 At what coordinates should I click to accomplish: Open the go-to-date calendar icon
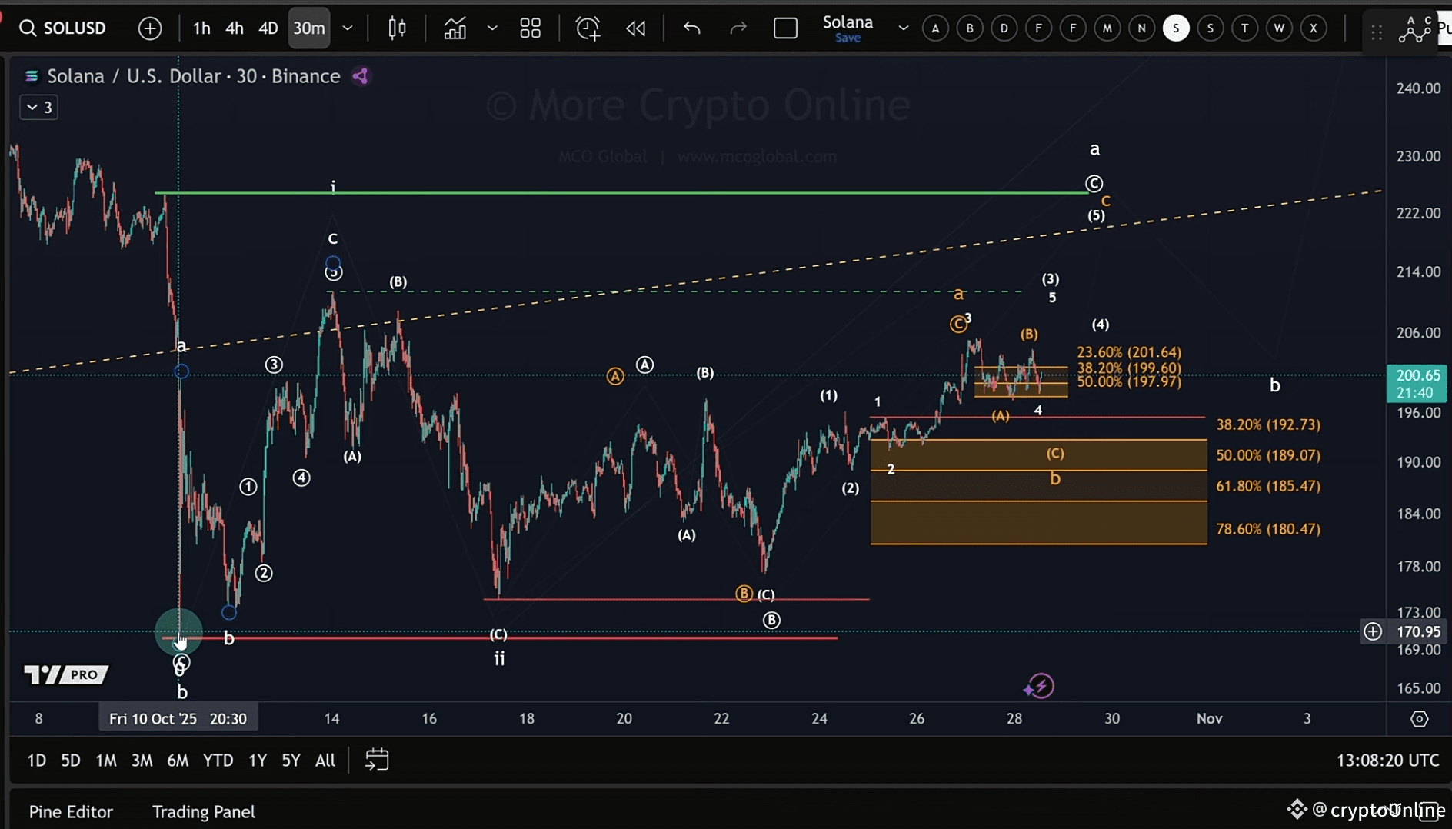tap(376, 760)
